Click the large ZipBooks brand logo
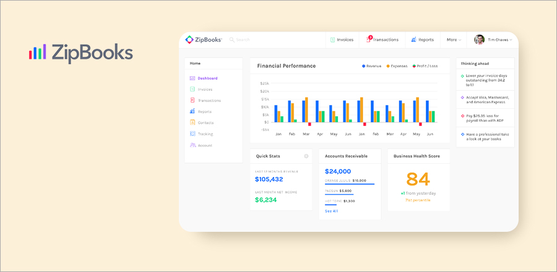Screen dimensions: 557x272 [81, 53]
